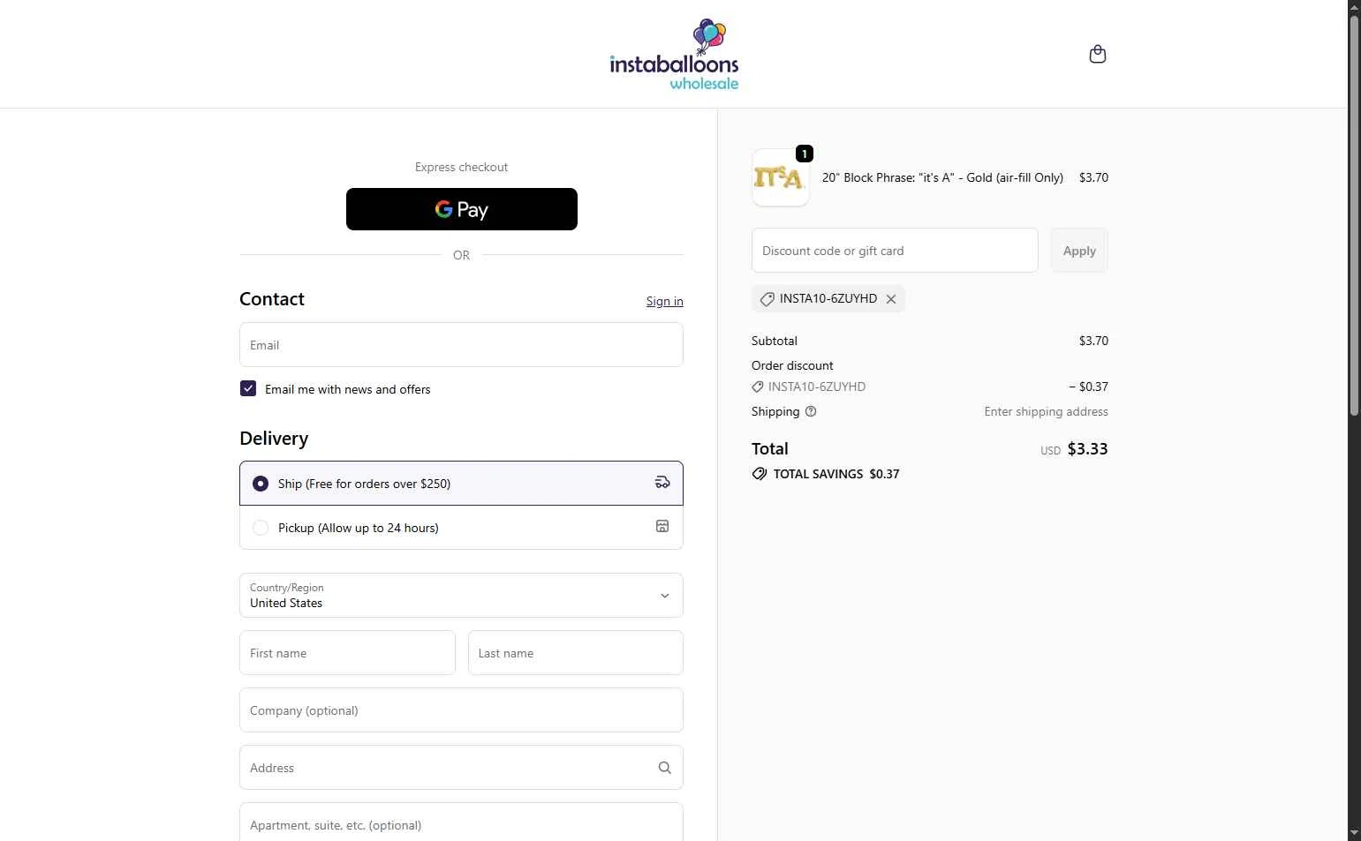Select the Ship delivery radio button
The height and width of the screenshot is (841, 1361).
261,484
